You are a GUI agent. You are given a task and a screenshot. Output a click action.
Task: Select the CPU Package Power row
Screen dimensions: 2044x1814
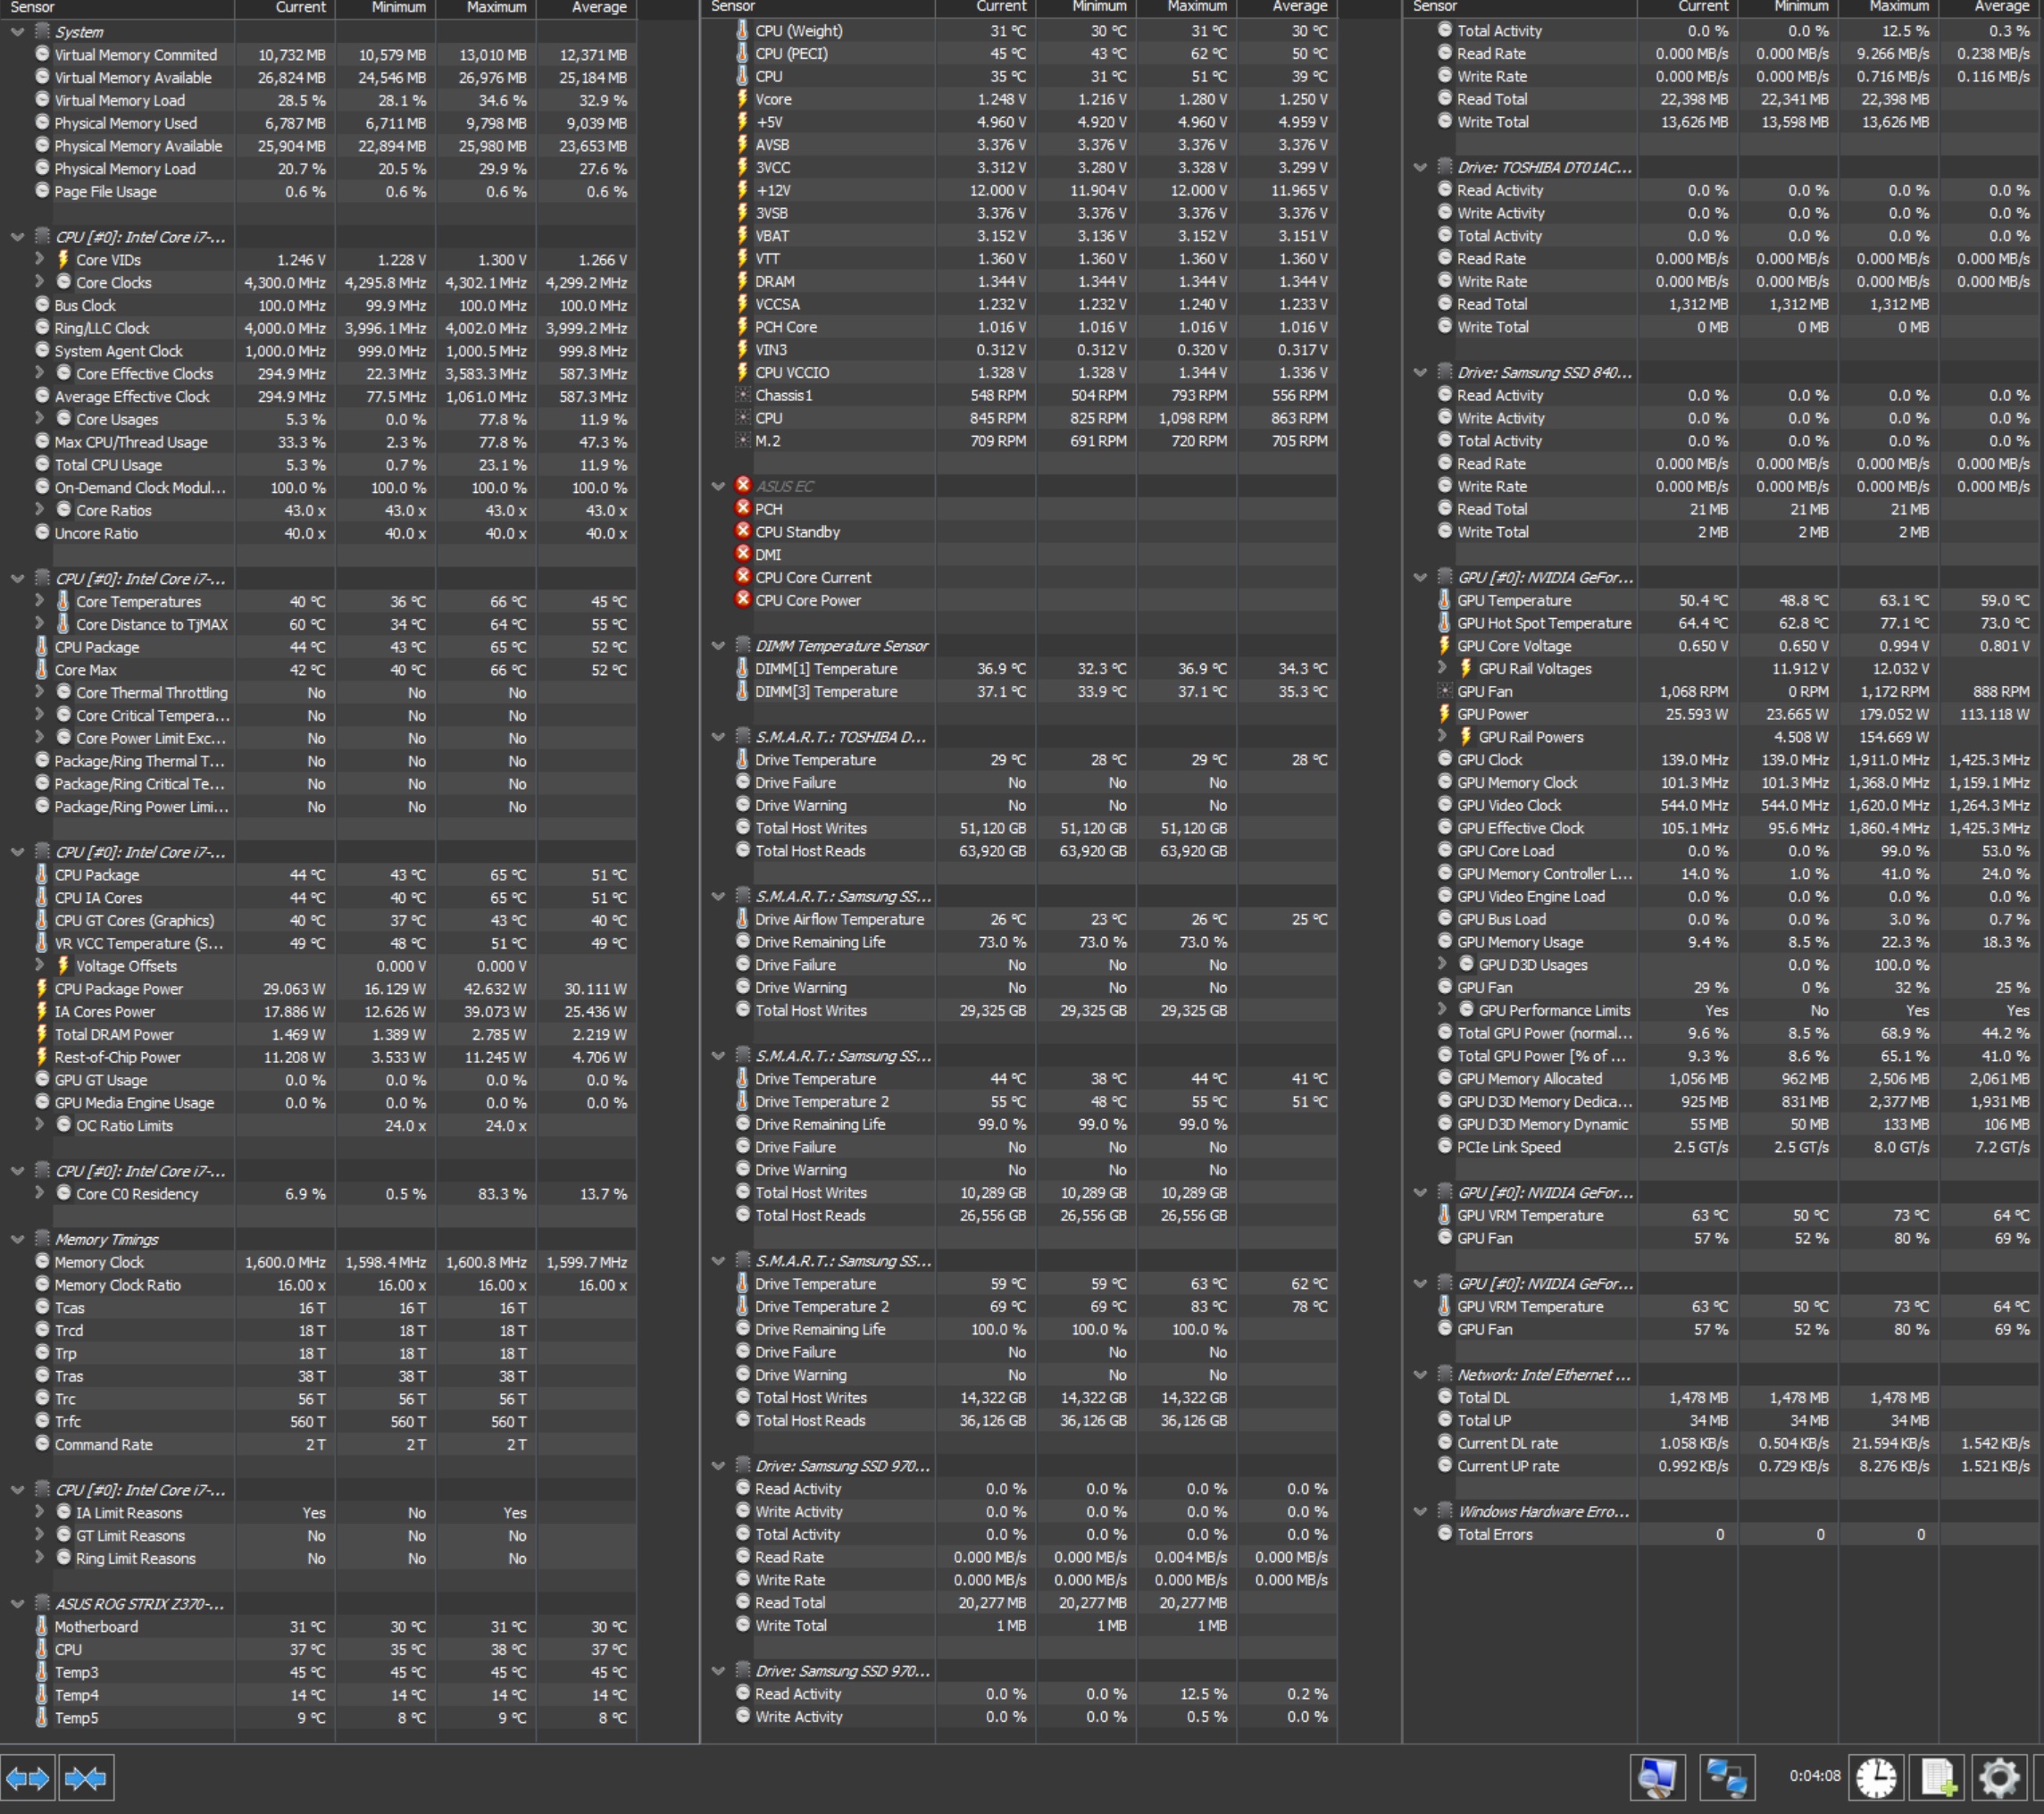click(x=119, y=989)
